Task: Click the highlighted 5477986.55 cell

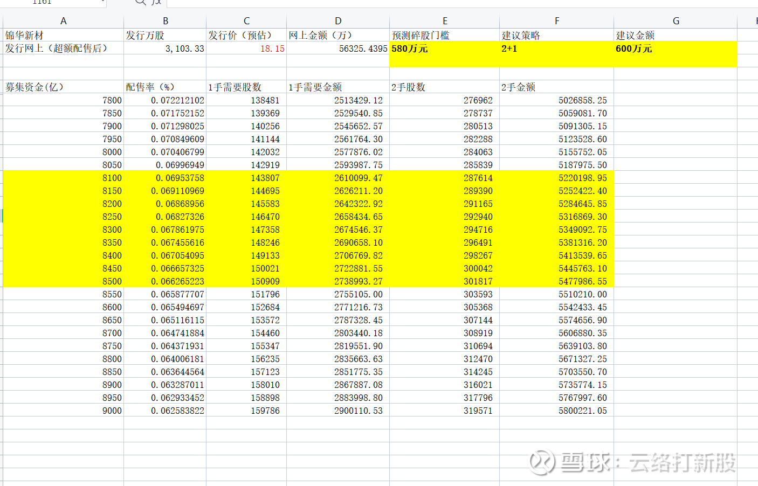Action: pos(557,281)
